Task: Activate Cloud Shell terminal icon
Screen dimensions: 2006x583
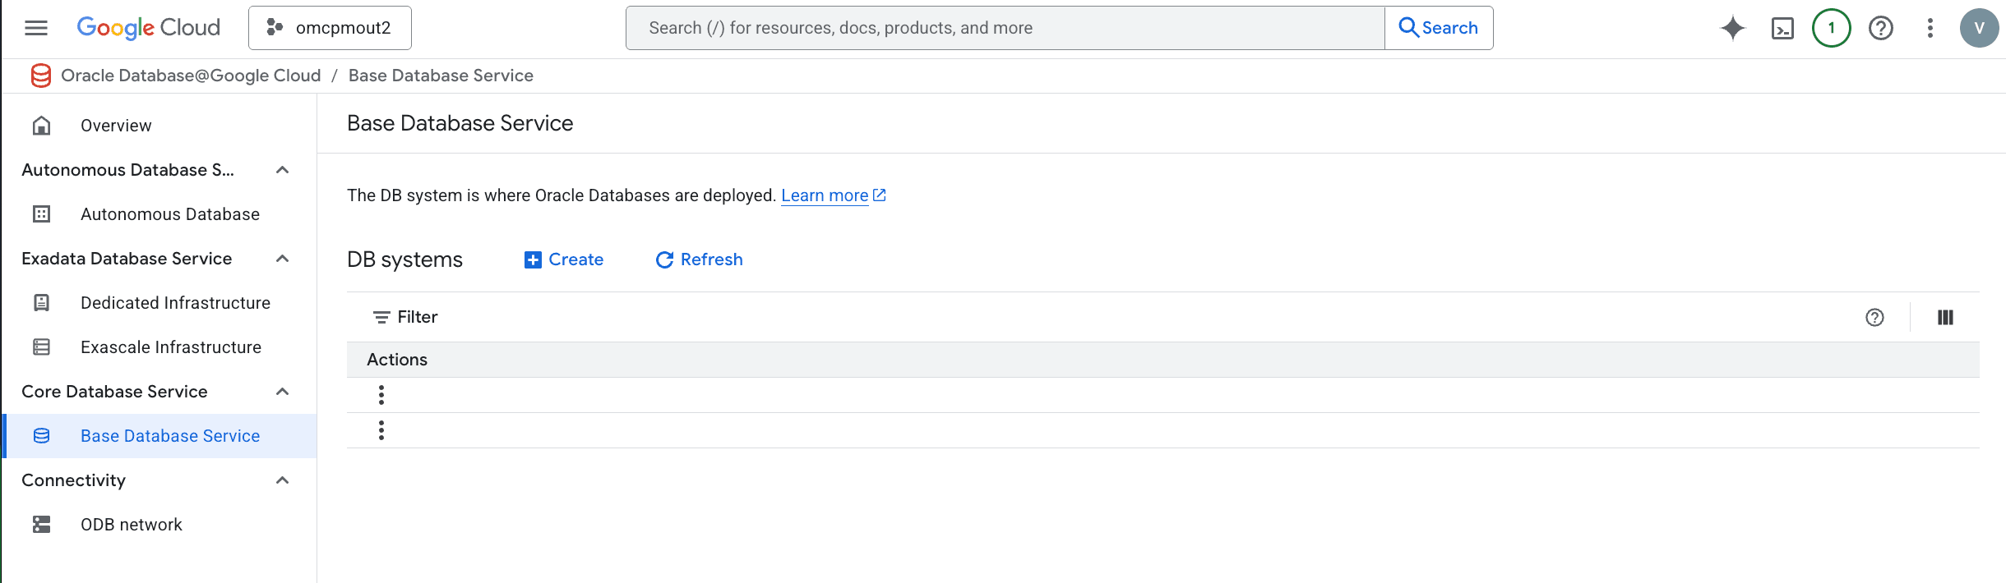Action: (x=1782, y=29)
